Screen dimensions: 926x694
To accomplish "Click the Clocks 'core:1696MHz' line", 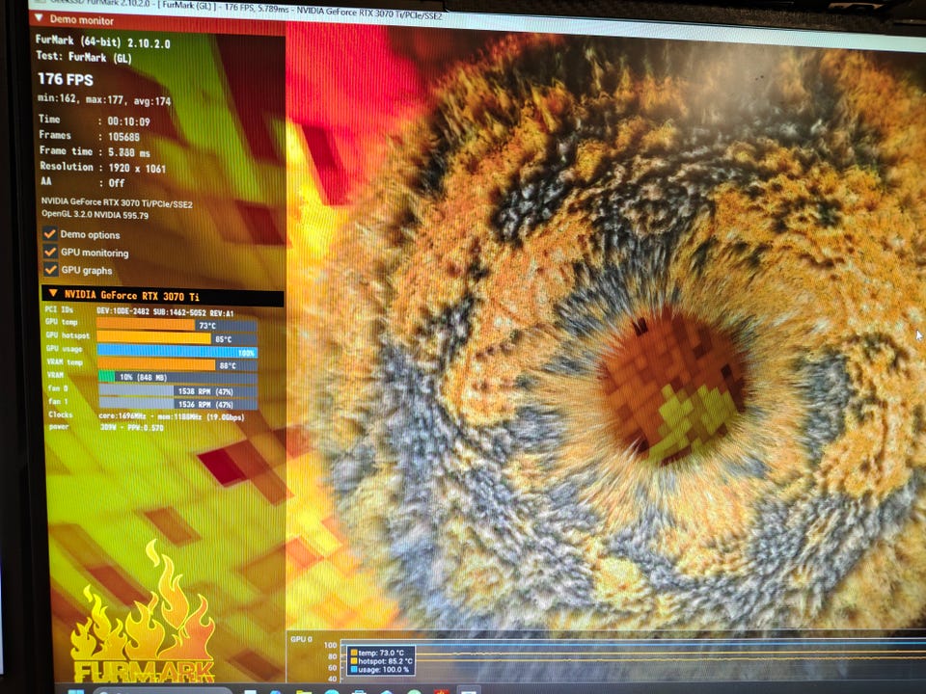I will 172,416.
